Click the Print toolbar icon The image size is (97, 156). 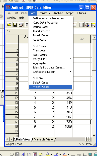(21, 25)
